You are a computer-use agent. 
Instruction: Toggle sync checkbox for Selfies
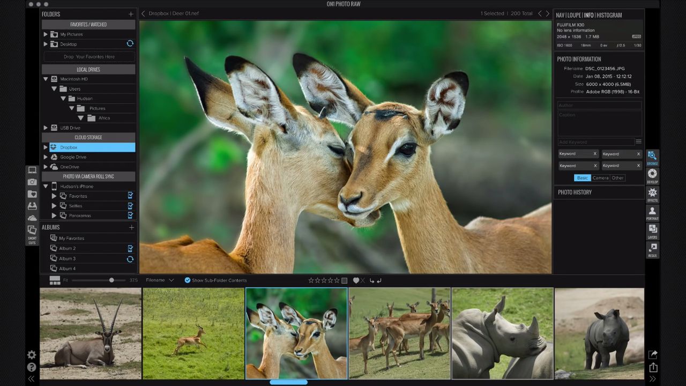pyautogui.click(x=130, y=205)
